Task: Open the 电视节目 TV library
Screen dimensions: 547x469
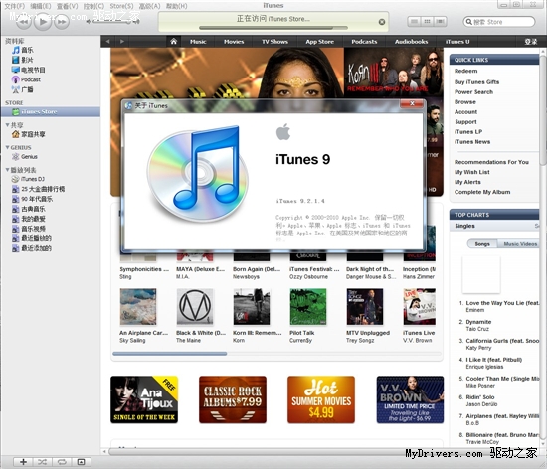Action: click(x=29, y=70)
